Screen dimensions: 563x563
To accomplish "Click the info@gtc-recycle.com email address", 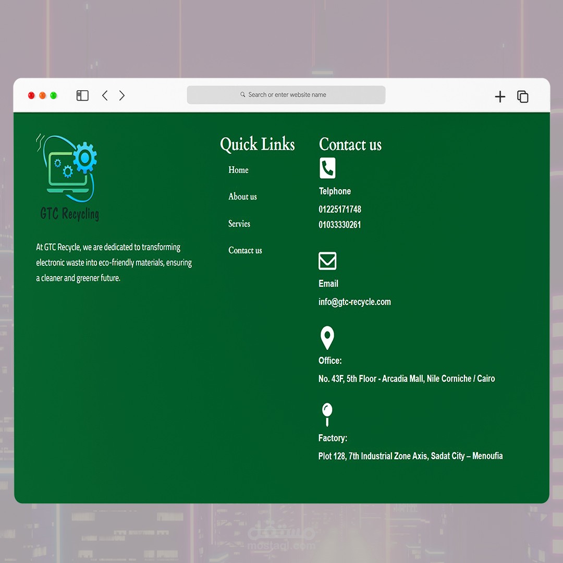I will point(355,302).
